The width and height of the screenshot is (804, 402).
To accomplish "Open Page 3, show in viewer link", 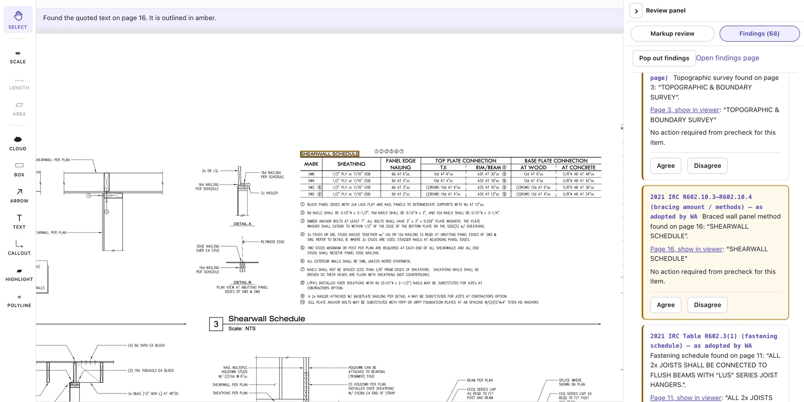I will [x=685, y=110].
